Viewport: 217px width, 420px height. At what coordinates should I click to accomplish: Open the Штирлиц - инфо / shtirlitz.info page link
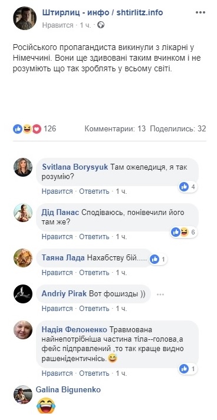(103, 12)
